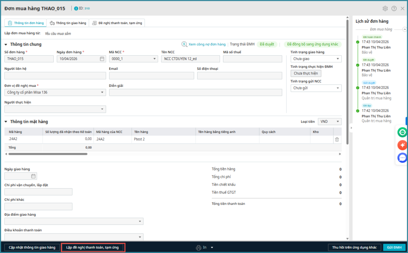Screen dimensions: 408x253
Task: Open Đề nghị thanh toán, tạm ứng tab
Action: 117,23
